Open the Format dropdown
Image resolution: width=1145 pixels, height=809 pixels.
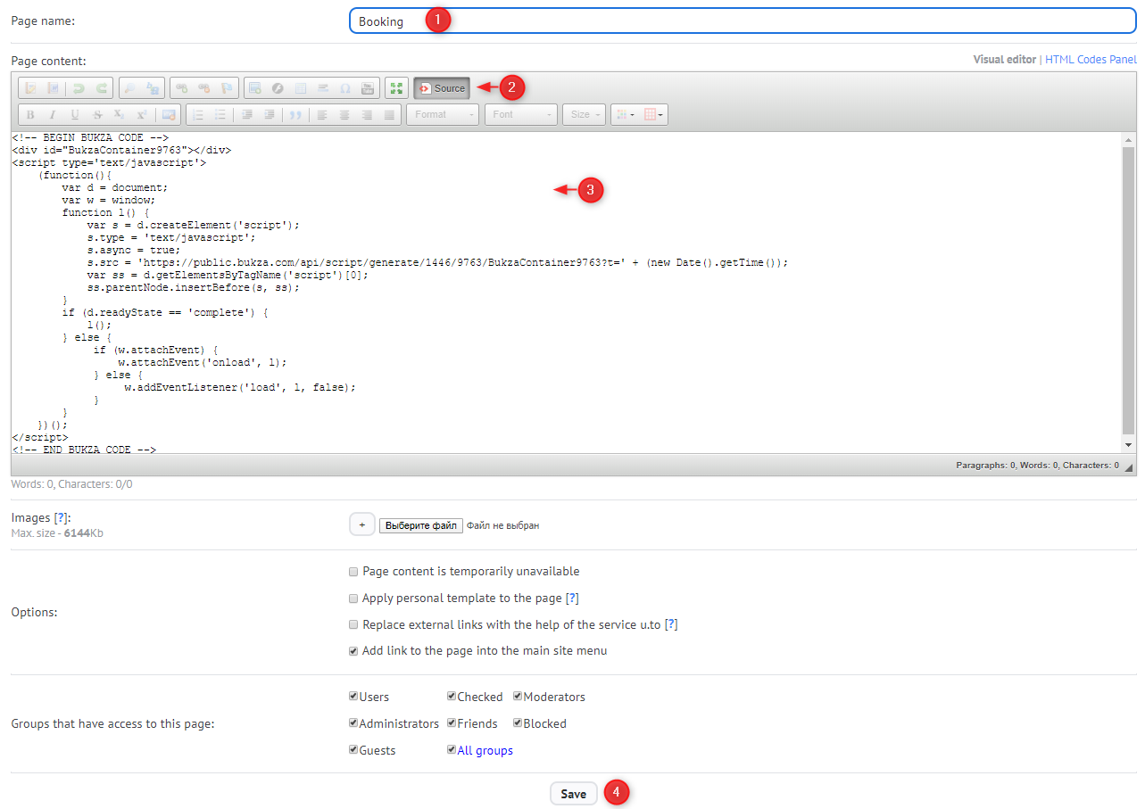442,115
